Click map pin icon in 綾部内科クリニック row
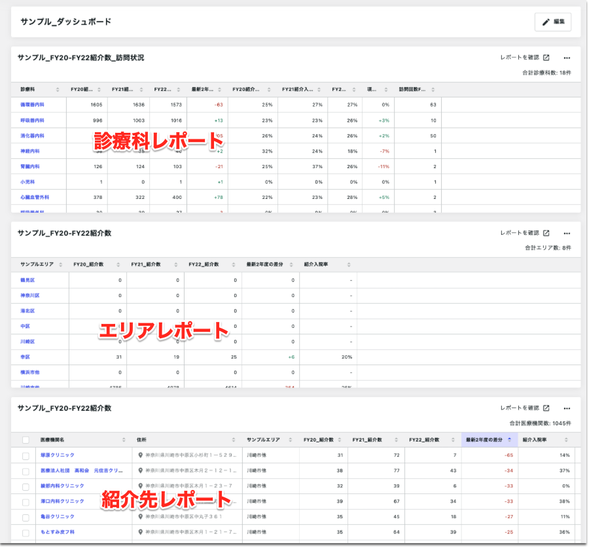This screenshot has width=589, height=547. 141,485
